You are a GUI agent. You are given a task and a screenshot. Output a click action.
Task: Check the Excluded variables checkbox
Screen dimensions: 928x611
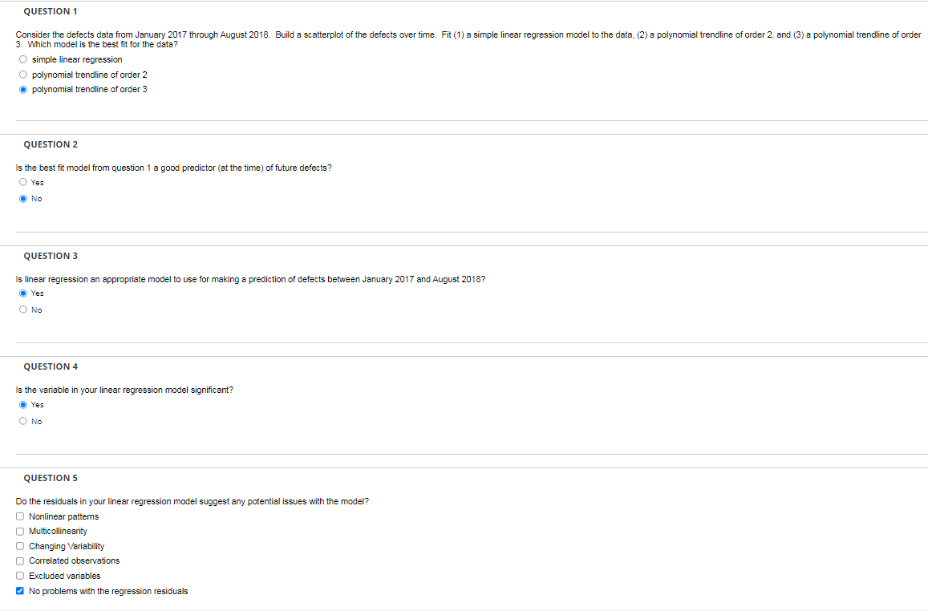(x=19, y=575)
